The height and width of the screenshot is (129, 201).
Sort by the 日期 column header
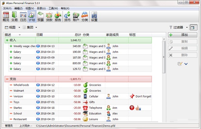pyautogui.click(x=47, y=35)
